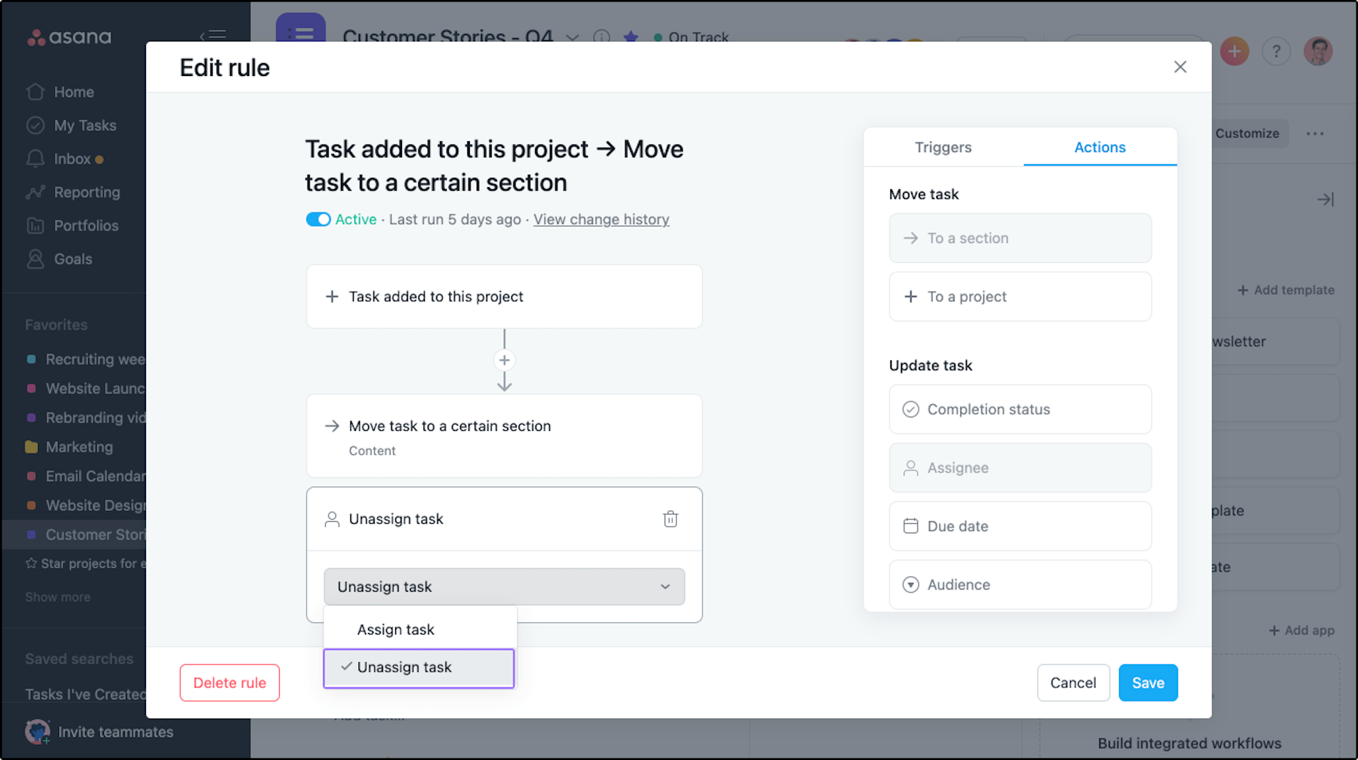Open the Audience update option dropdown
The height and width of the screenshot is (760, 1358).
coord(1021,585)
